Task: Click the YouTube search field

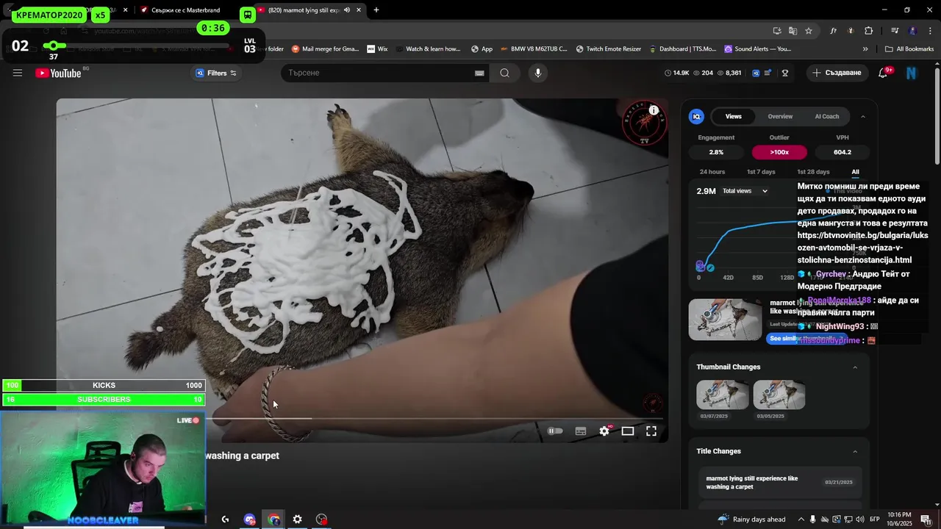Action: pos(376,73)
